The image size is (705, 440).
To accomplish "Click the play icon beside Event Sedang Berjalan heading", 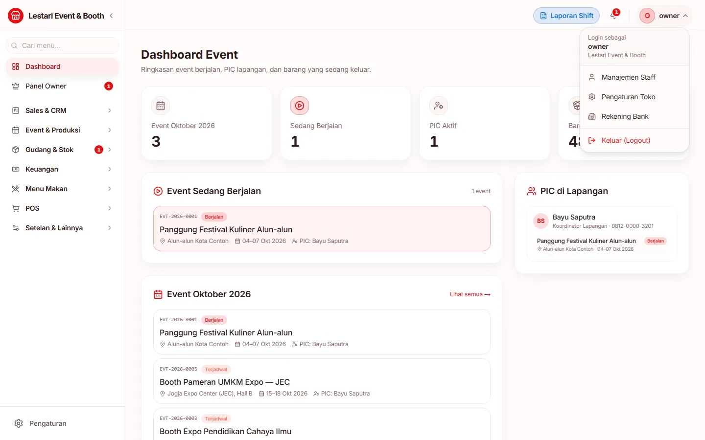I will pyautogui.click(x=158, y=191).
